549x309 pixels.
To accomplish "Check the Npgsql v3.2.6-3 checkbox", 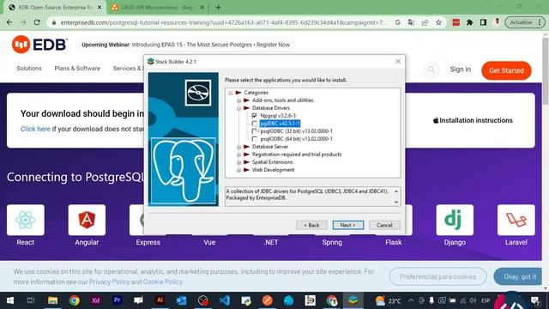I will click(x=255, y=116).
